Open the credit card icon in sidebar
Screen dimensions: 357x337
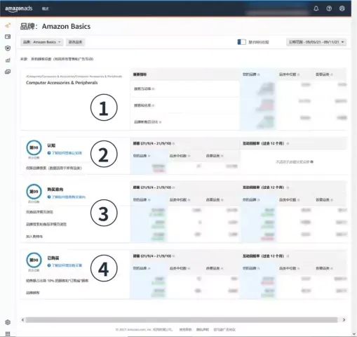[8, 37]
